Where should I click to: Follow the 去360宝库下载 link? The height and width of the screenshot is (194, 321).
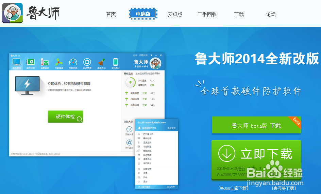pyautogui.click(x=233, y=188)
